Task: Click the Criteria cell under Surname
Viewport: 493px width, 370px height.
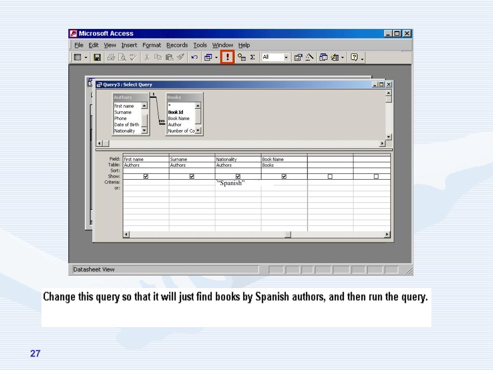Action: point(192,183)
